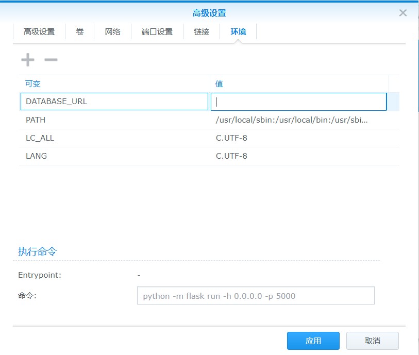This screenshot has width=419, height=355.
Task: Open the 端口设置 tab
Action: click(x=156, y=31)
